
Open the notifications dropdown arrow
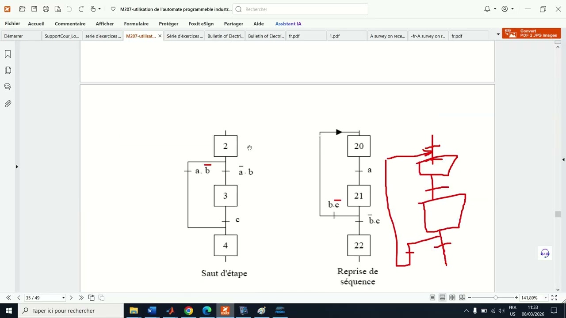click(x=495, y=9)
